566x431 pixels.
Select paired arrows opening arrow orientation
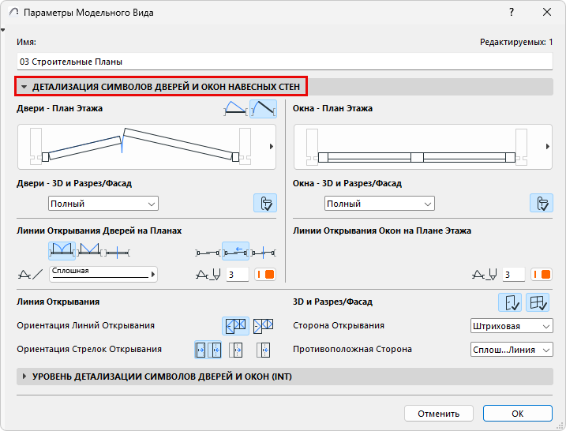[208, 350]
